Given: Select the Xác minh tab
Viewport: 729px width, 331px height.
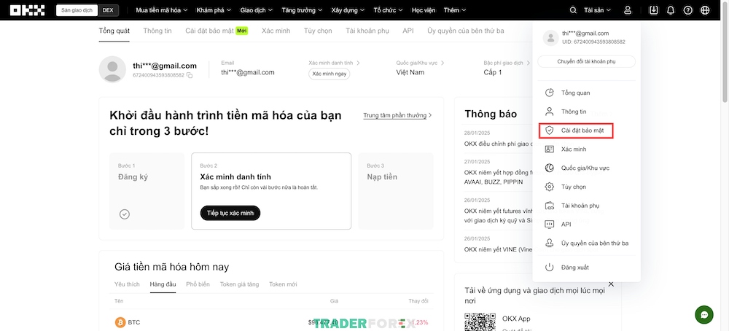Looking at the screenshot, I should 276,31.
